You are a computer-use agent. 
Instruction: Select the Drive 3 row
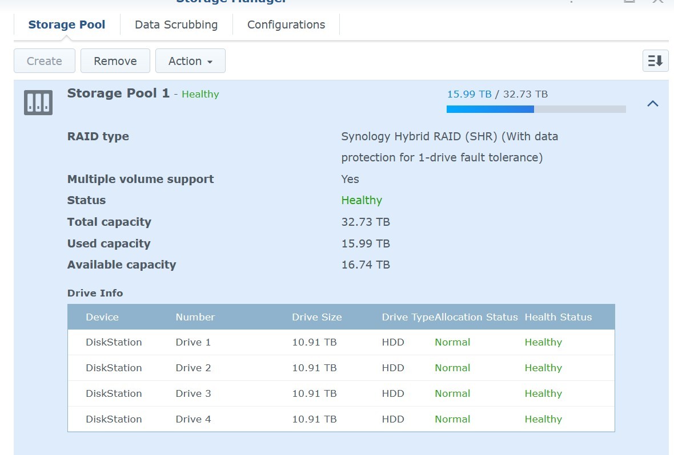pos(340,393)
